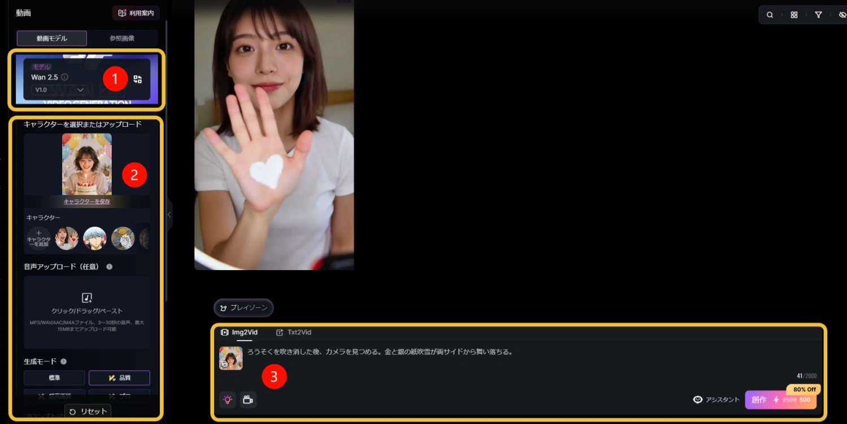847x424 pixels.
Task: Click the audio upload music note icon
Action: [x=87, y=298]
